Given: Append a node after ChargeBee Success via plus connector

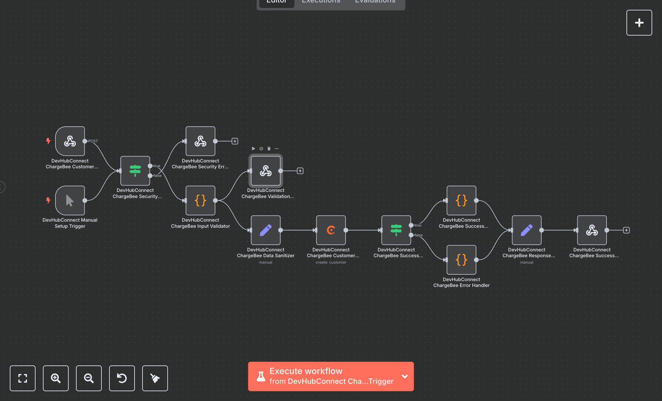Looking at the screenshot, I should click(626, 230).
